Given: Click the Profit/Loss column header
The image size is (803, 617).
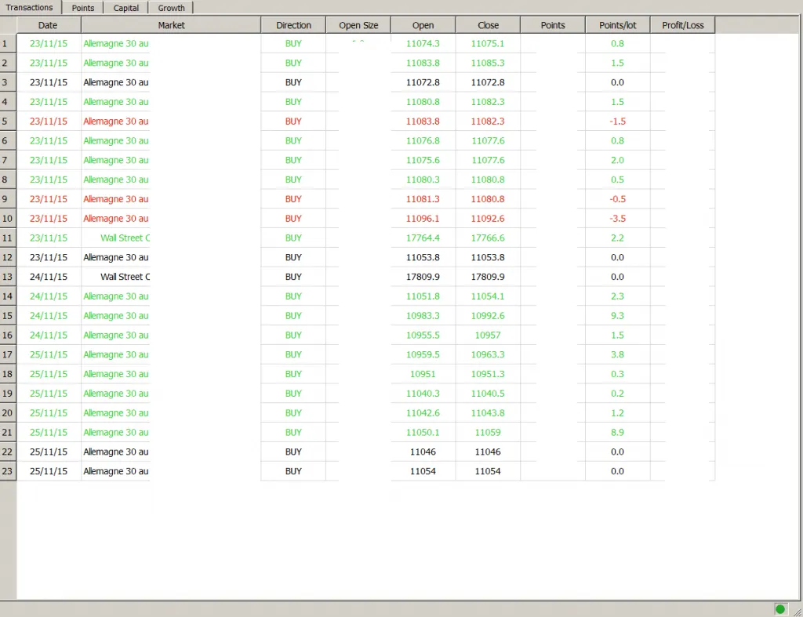Looking at the screenshot, I should click(x=683, y=25).
